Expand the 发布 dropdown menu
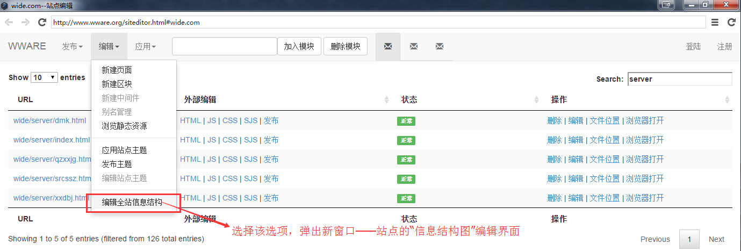 click(72, 47)
